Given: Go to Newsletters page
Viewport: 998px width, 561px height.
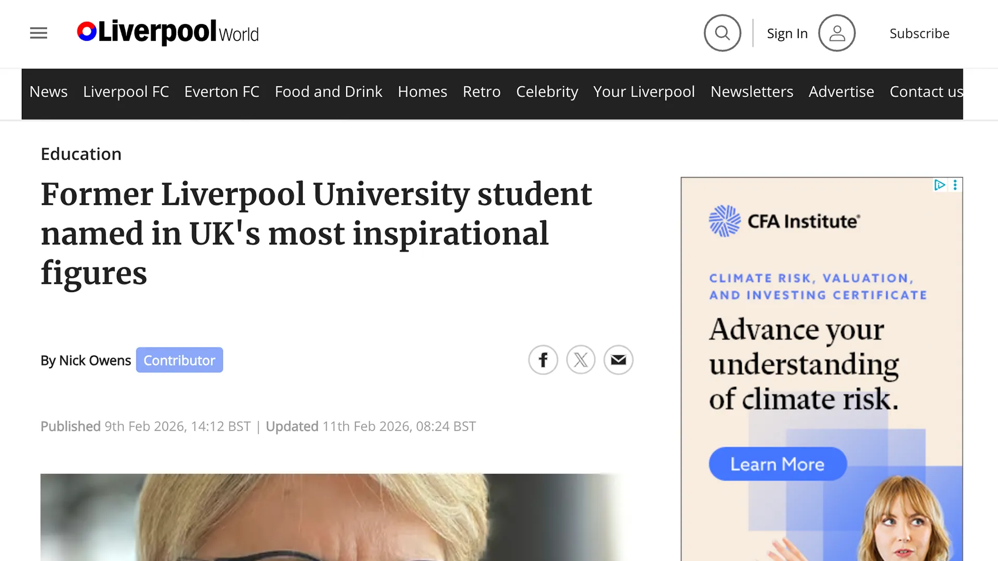Looking at the screenshot, I should tap(752, 92).
